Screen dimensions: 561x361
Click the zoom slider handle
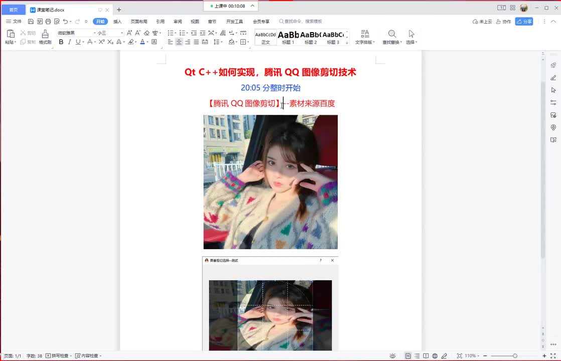(515, 356)
